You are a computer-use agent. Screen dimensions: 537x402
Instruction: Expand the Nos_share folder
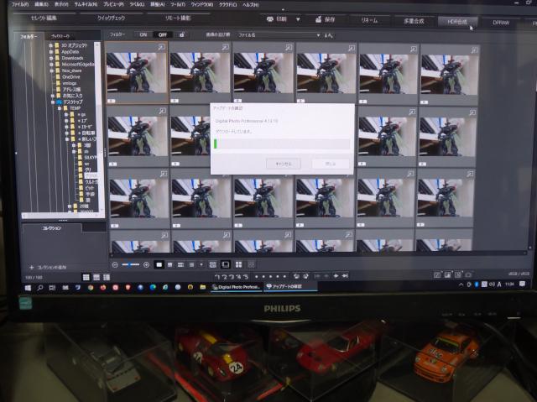[52, 70]
